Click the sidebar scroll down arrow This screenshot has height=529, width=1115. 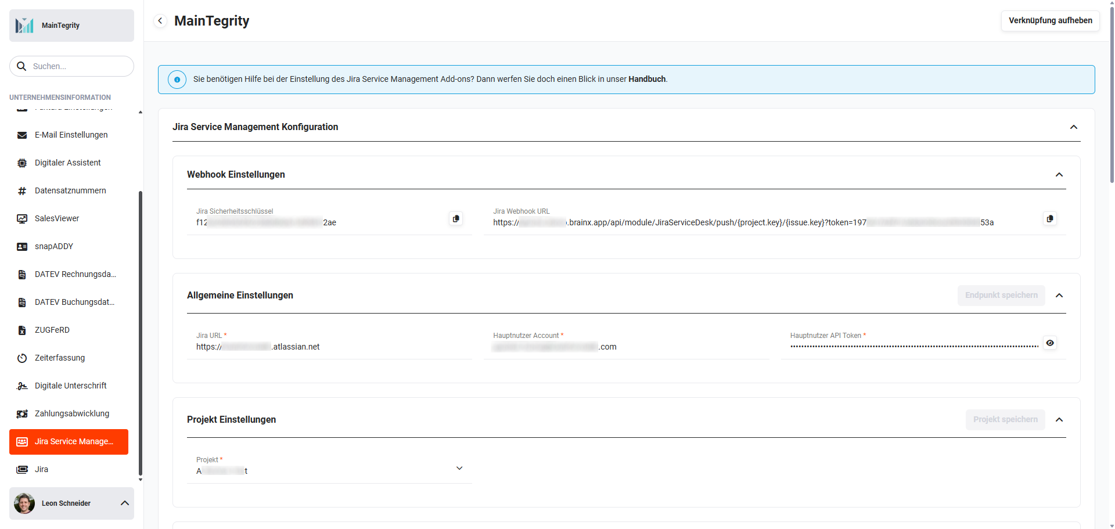pos(140,480)
